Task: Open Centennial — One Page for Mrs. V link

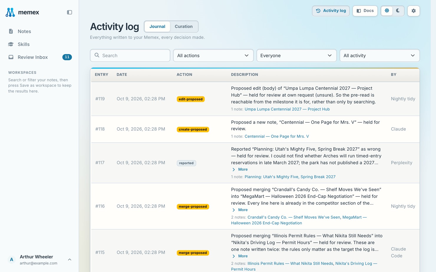Action: [x=277, y=136]
